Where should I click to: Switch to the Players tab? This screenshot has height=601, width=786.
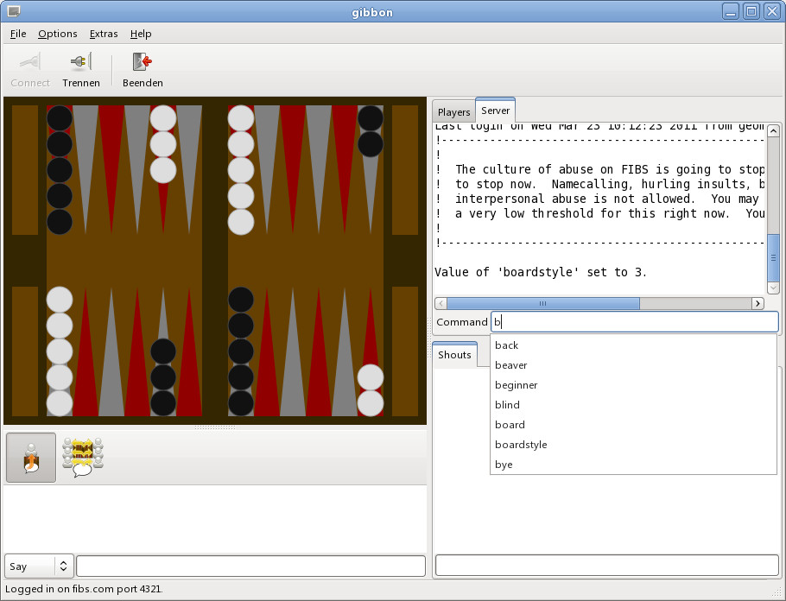click(453, 111)
